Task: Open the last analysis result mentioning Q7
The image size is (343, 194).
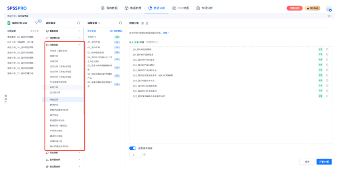Action: click(21, 73)
